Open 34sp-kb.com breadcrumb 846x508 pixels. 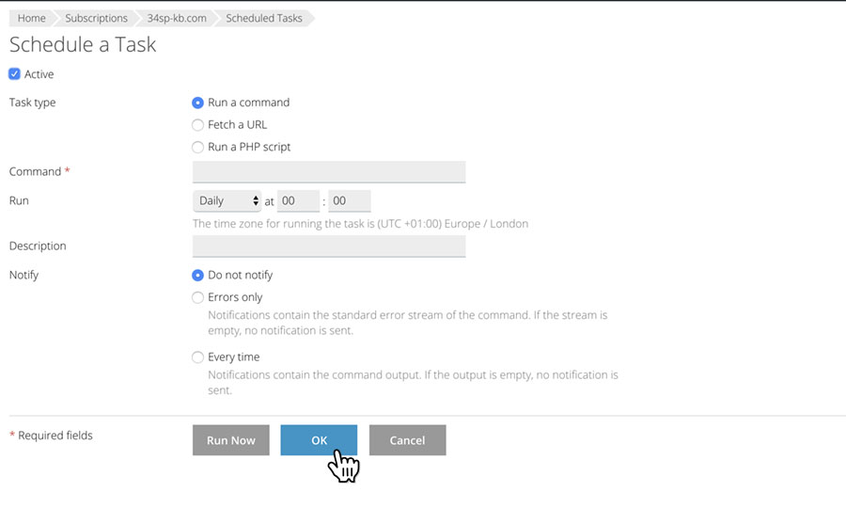(x=177, y=18)
